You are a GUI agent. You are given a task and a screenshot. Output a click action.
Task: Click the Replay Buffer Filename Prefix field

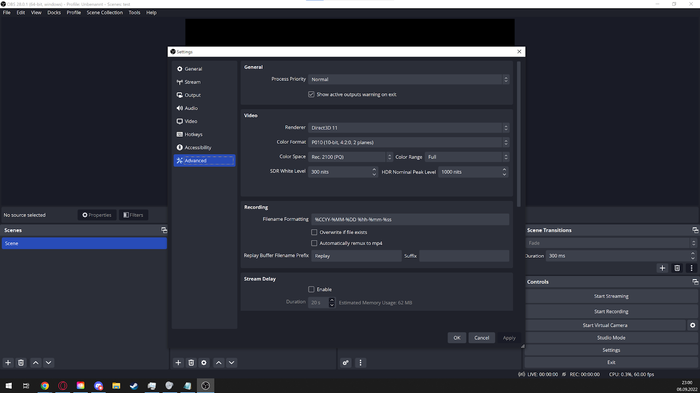[x=356, y=256]
